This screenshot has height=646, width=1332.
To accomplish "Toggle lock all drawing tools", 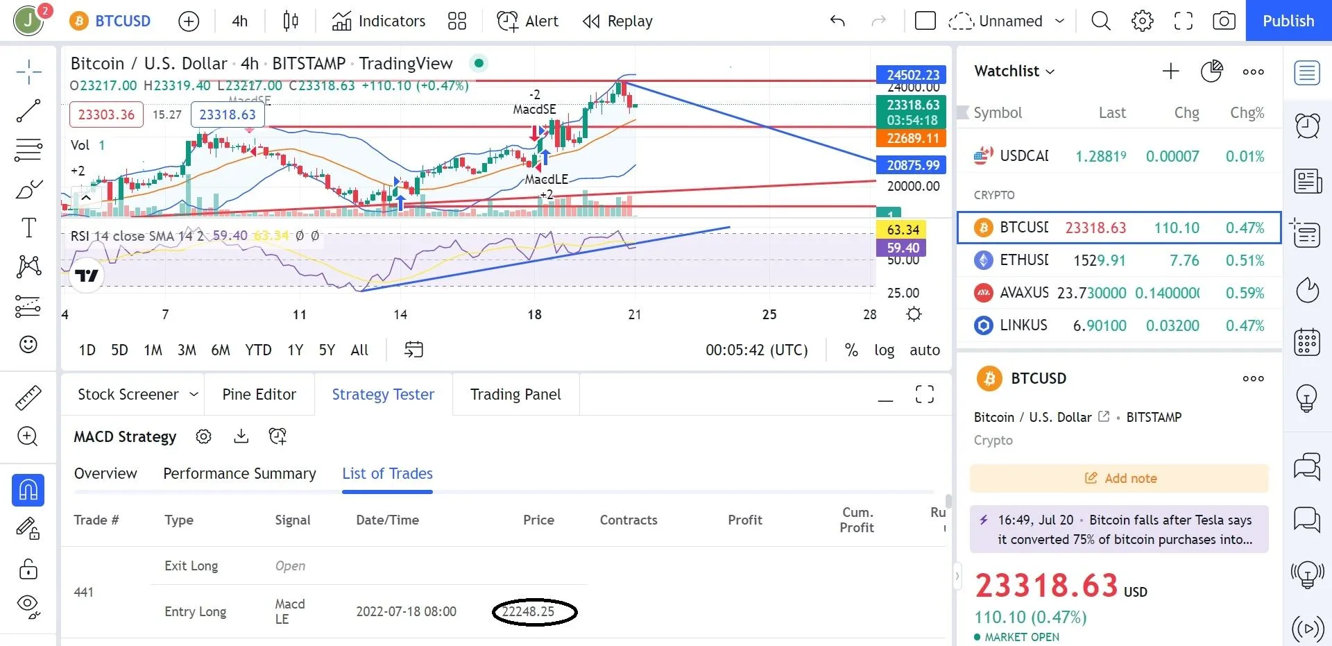I will tap(28, 568).
